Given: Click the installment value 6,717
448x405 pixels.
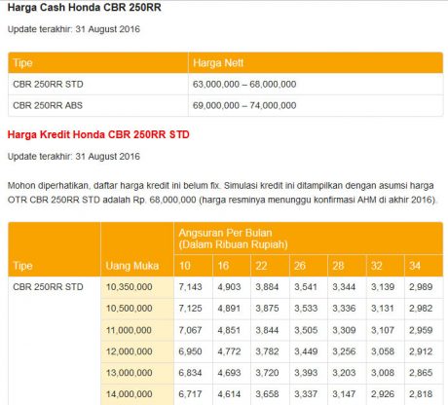Looking at the screenshot, I should coord(190,394).
